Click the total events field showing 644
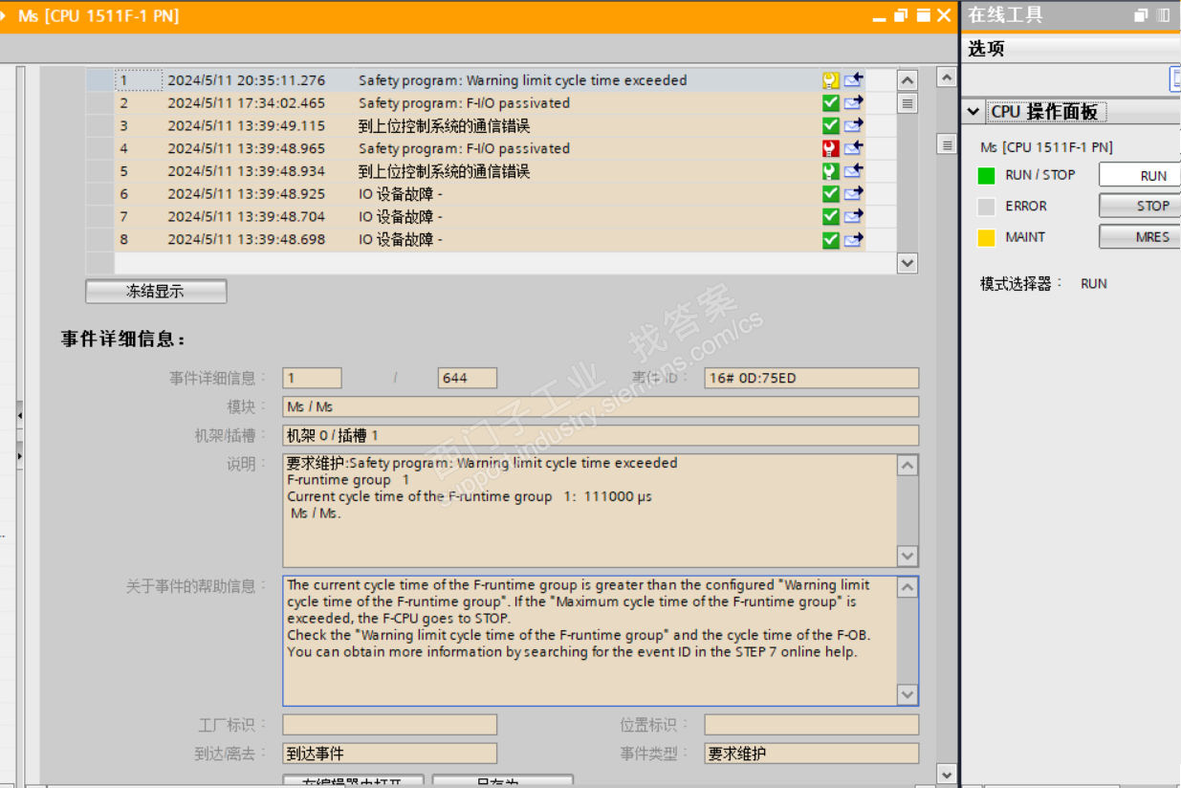This screenshot has width=1181, height=788. point(467,378)
